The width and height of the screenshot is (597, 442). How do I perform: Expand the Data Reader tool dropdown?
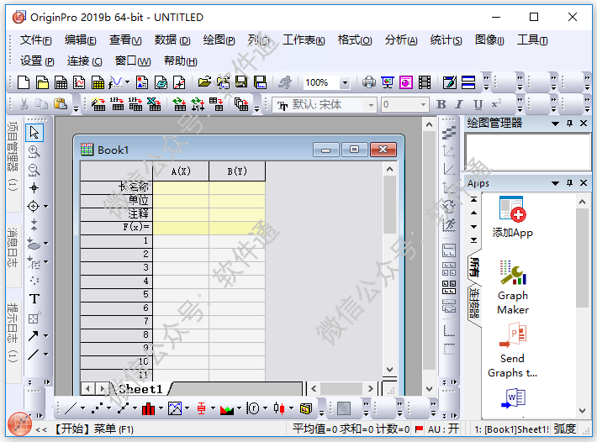tap(46, 207)
